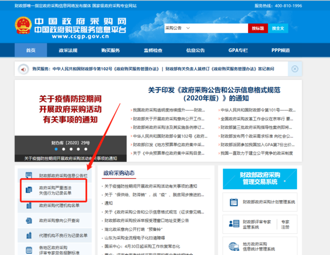Open 政府采购意向公开查询 sidebar link
The image size is (330, 255).
click(x=59, y=221)
